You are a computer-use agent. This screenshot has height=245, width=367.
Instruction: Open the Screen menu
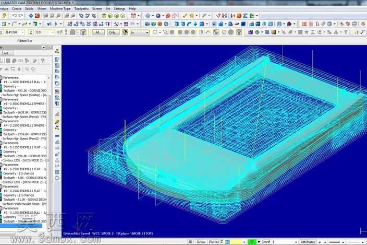coord(97,9)
